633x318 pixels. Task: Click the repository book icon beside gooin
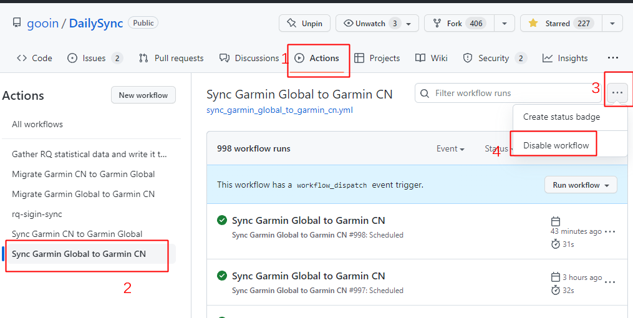pyautogui.click(x=17, y=23)
